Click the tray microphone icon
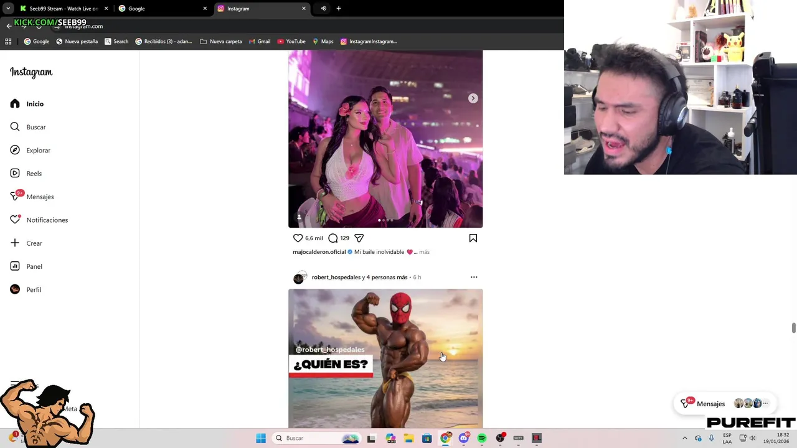Image resolution: width=797 pixels, height=448 pixels. tap(712, 438)
